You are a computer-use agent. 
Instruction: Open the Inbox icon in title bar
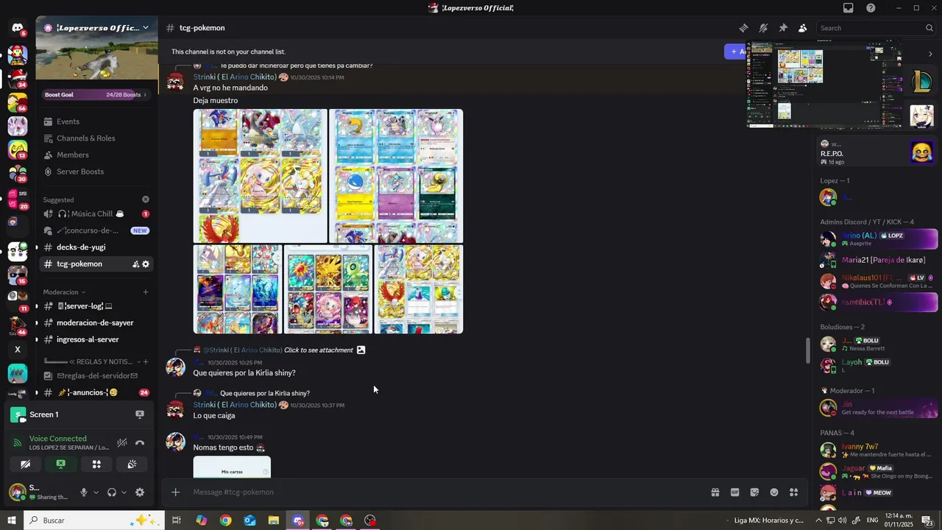tap(849, 8)
